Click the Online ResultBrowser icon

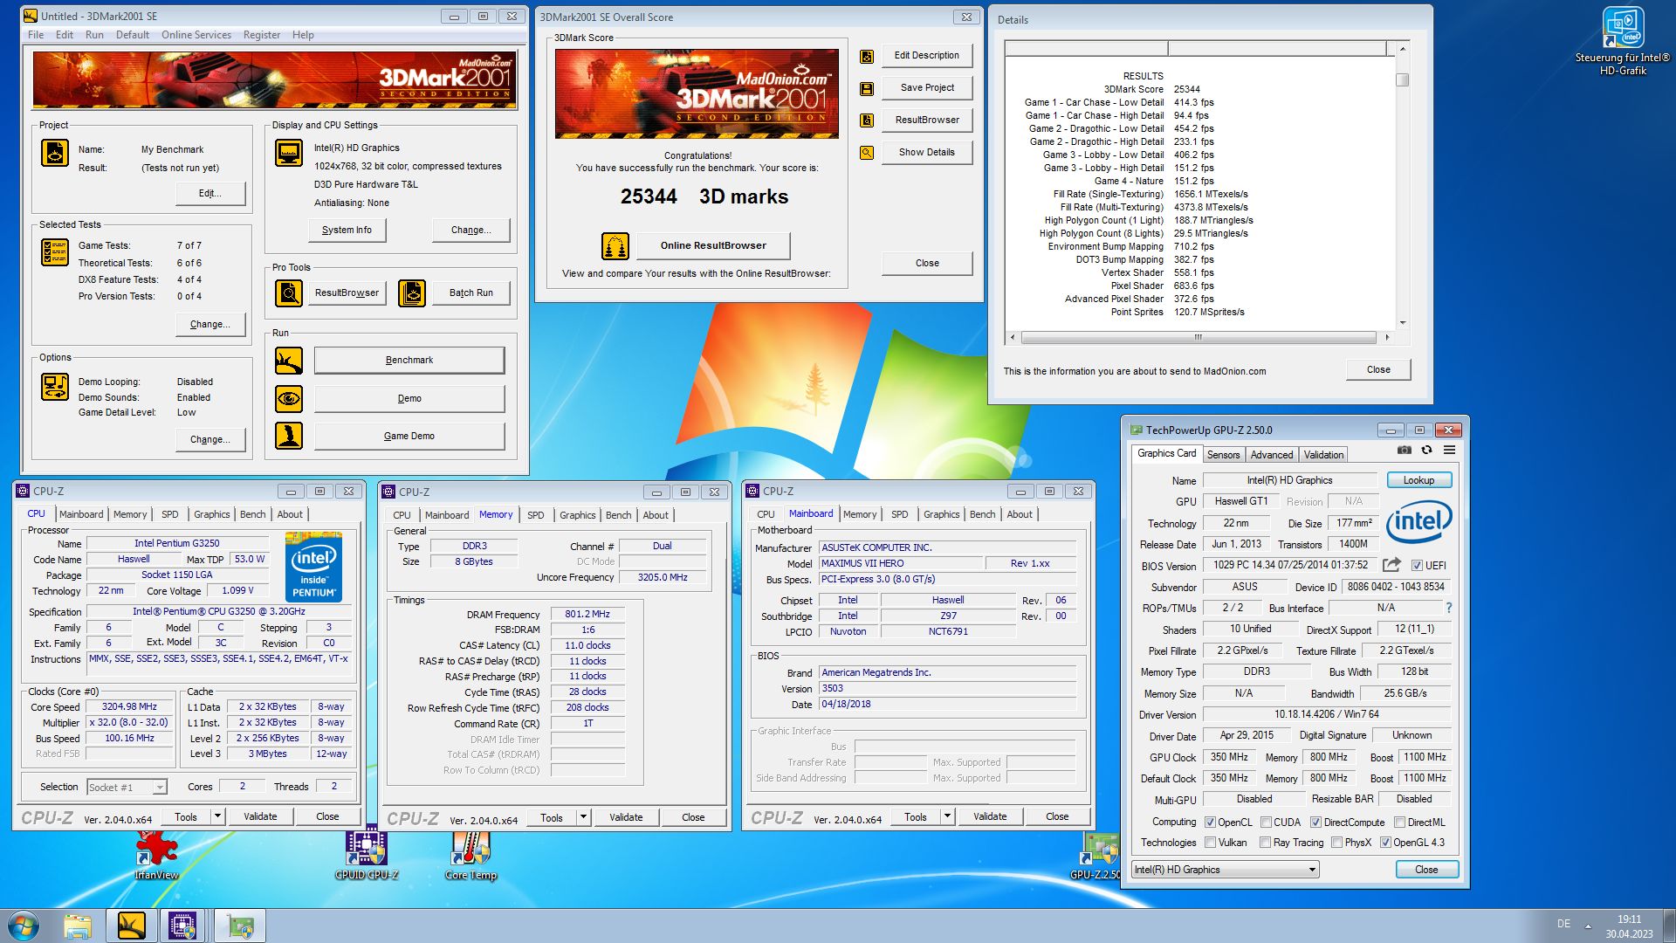coord(615,246)
